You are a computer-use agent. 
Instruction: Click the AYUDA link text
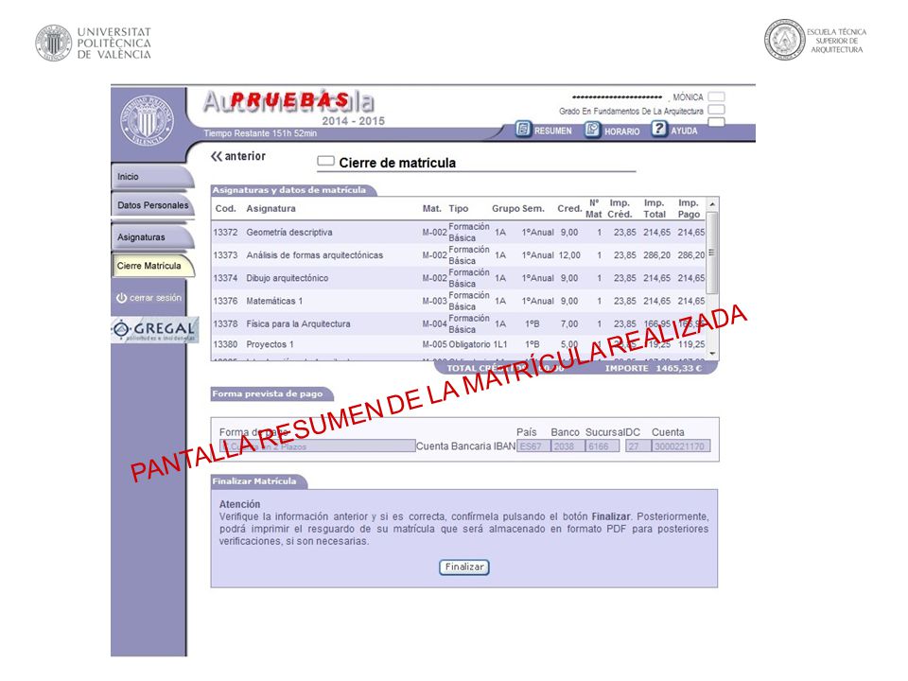[x=684, y=131]
